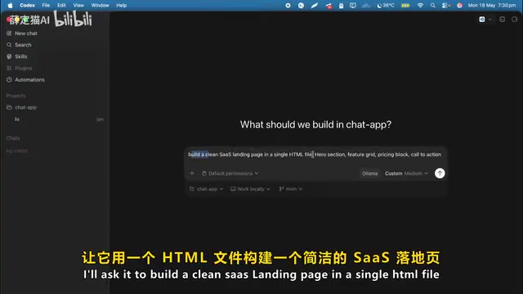Click the Skills icon in sidebar

(9, 56)
